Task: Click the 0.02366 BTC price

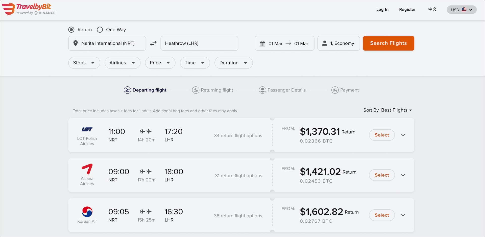Action: tap(316, 141)
